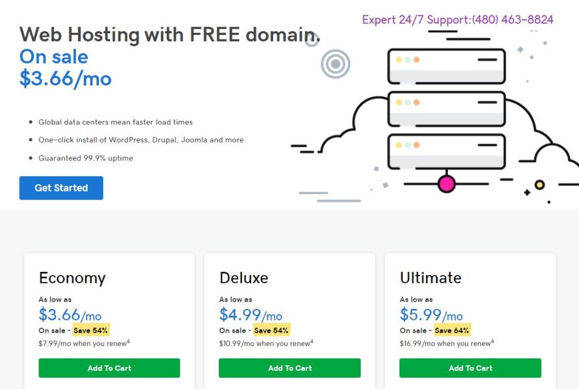Click the Web Hosting with FREE domain headline

pos(170,34)
